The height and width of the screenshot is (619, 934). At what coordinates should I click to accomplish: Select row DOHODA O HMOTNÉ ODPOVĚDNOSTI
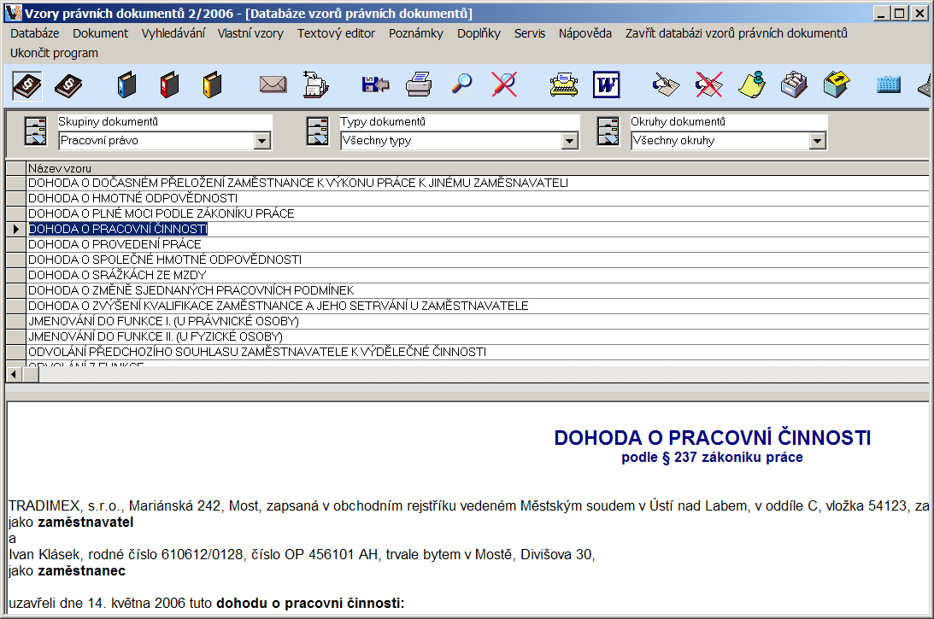coord(477,198)
